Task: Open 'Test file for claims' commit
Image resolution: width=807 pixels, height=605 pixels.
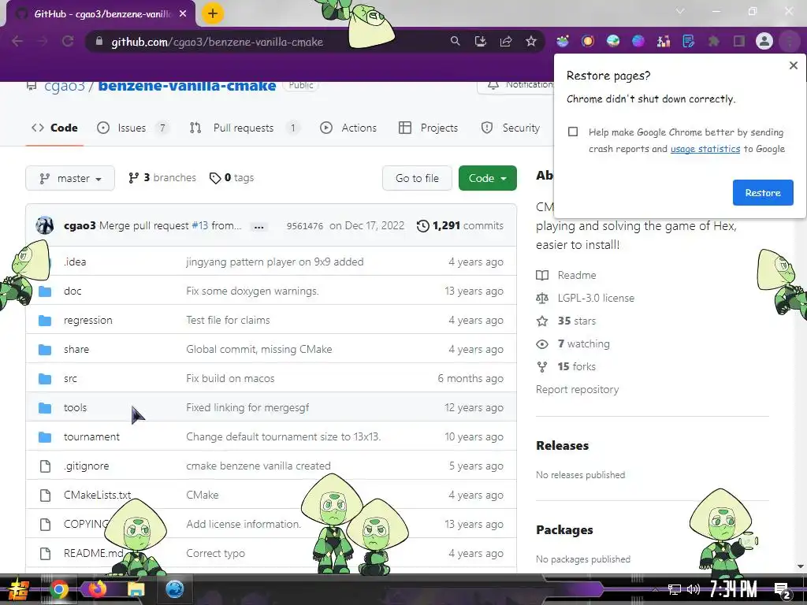Action: [228, 320]
